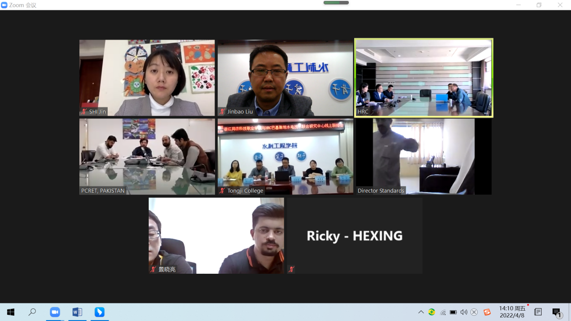
Task: Select Jinbao Liu's video tile
Action: [x=285, y=77]
